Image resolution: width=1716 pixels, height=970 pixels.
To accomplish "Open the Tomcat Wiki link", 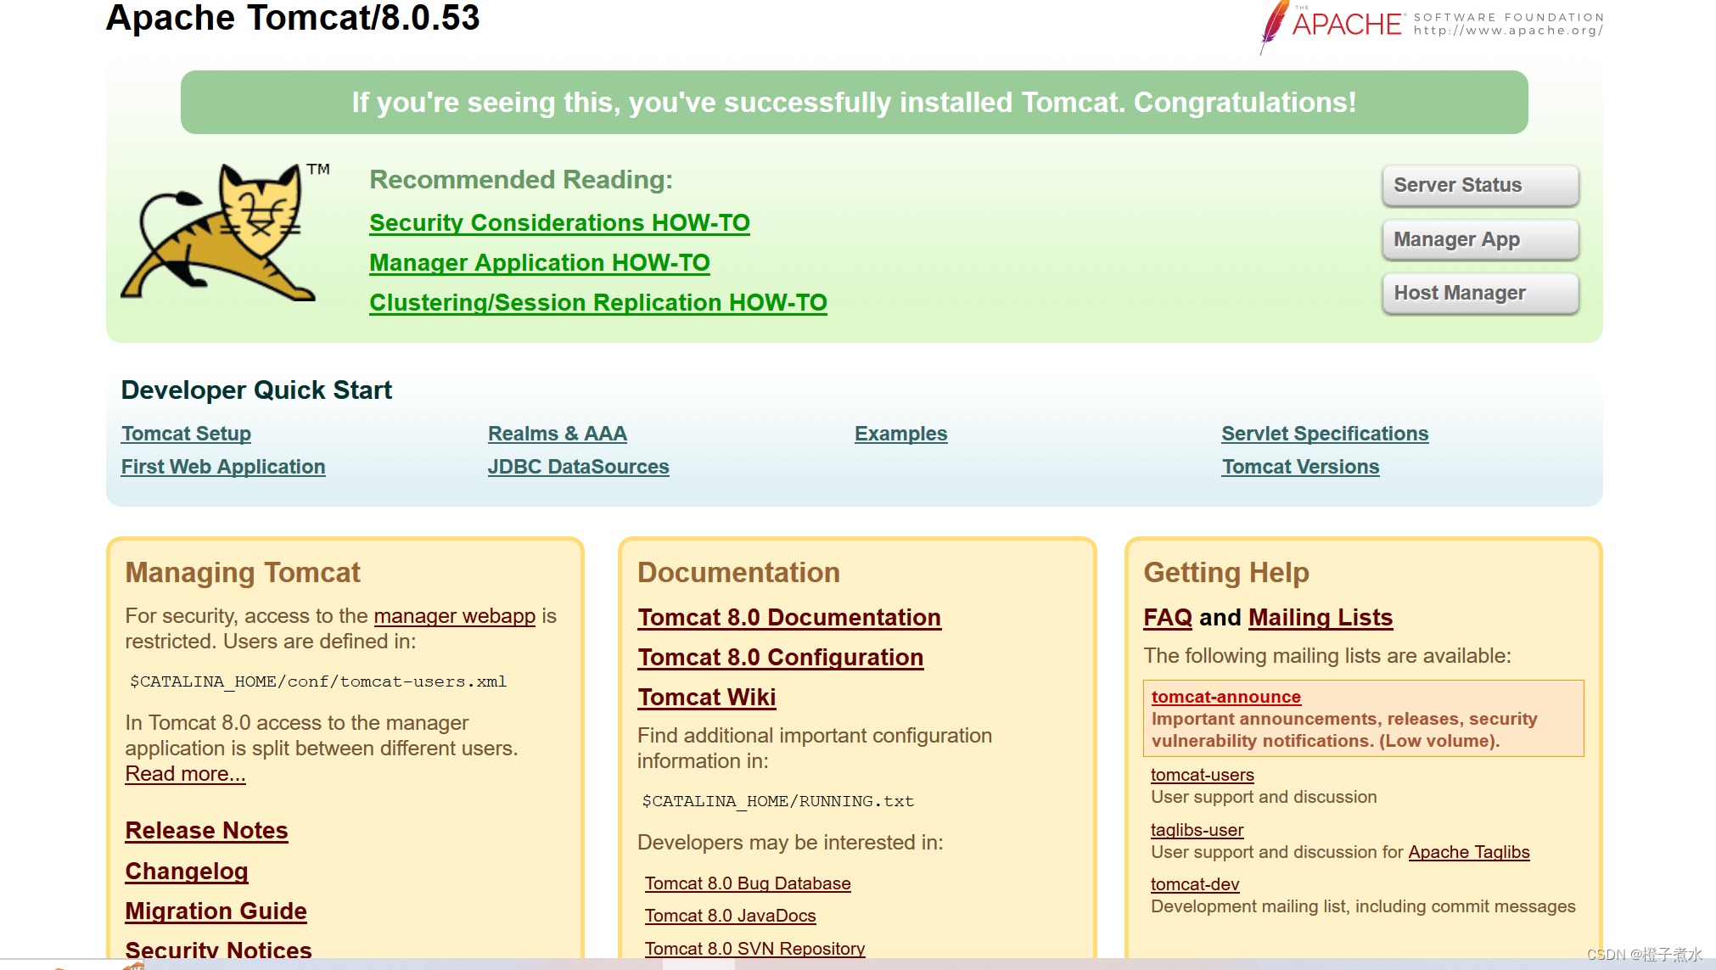I will coord(706,698).
